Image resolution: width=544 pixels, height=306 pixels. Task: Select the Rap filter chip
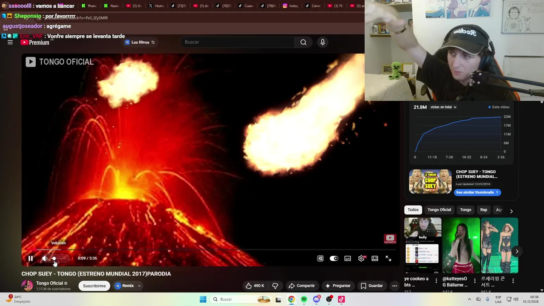point(484,210)
